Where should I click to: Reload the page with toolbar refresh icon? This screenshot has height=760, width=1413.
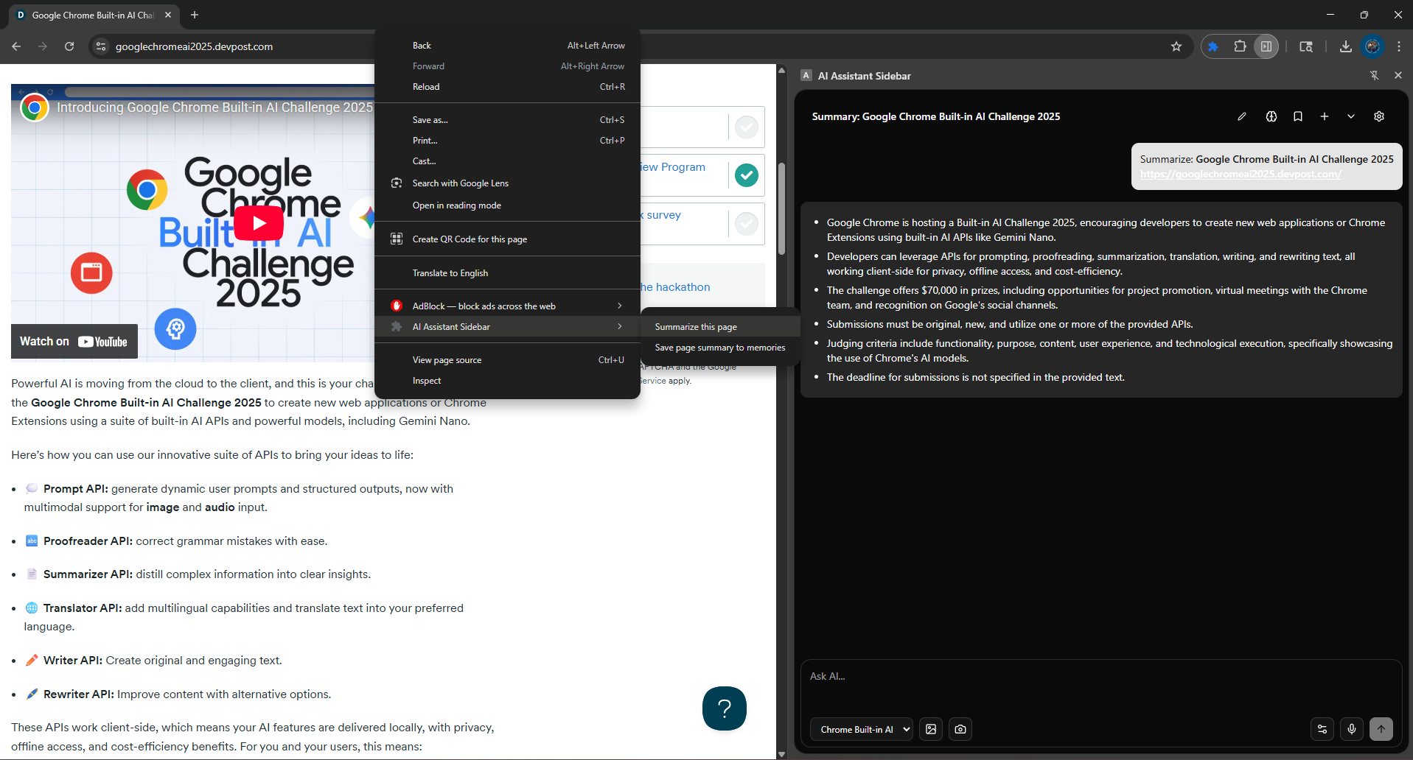69,46
